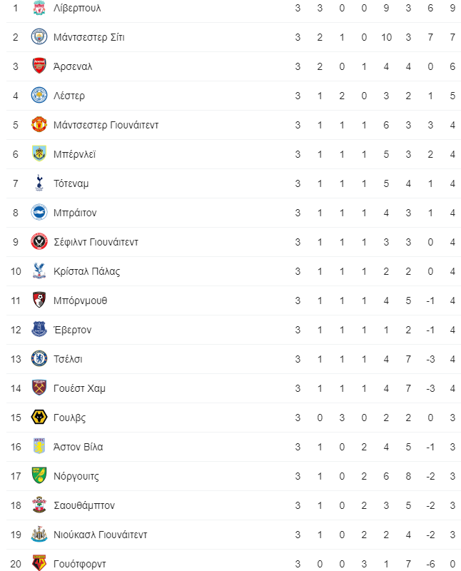This screenshot has height=571, width=461.
Task: Click the Tottenham cockerel crest
Action: [39, 183]
